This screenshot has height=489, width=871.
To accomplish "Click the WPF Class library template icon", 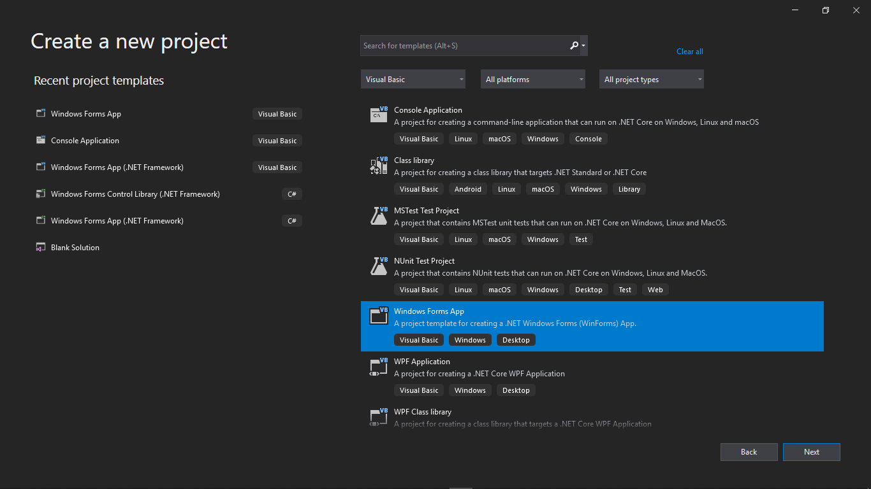I will point(379,416).
